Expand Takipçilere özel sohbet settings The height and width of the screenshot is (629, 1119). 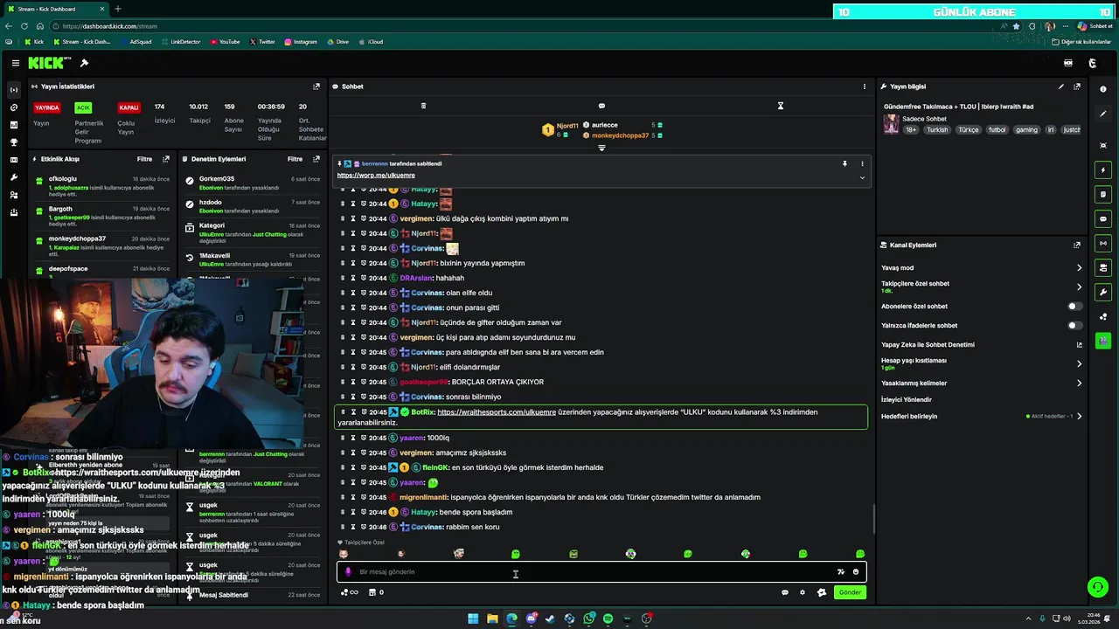click(x=1079, y=287)
